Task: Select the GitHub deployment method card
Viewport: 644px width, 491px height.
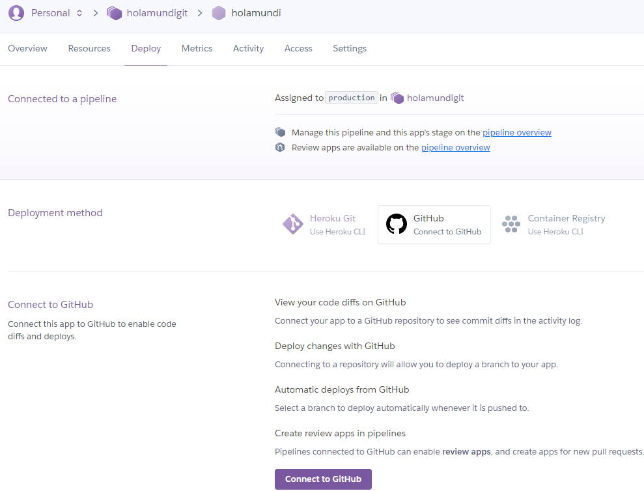Action: 434,224
